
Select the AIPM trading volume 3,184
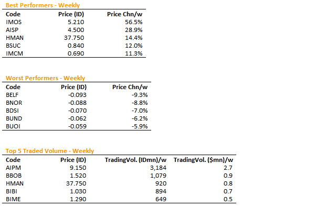[x=159, y=168]
